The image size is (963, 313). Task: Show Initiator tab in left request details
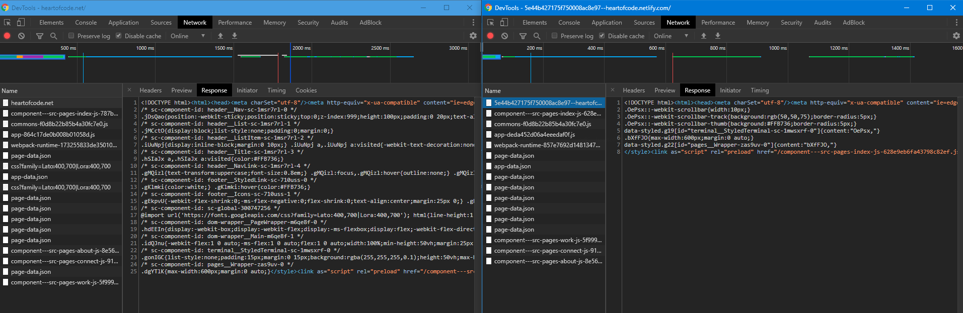tap(247, 90)
